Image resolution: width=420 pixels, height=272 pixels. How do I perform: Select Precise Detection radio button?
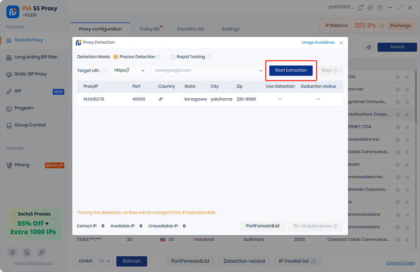click(116, 57)
